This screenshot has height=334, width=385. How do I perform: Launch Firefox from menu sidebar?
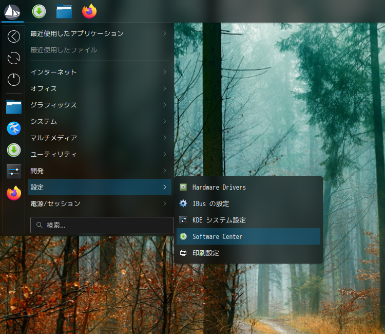(x=14, y=193)
